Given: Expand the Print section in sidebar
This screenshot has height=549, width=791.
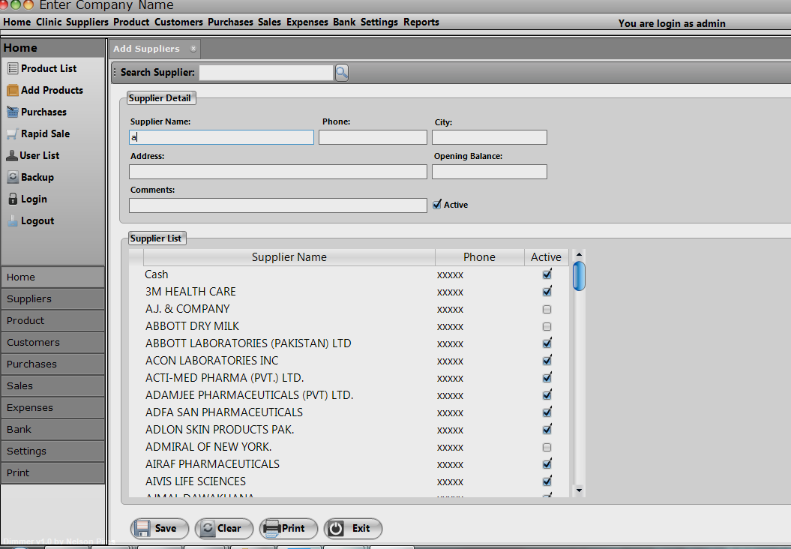Looking at the screenshot, I should (x=53, y=472).
